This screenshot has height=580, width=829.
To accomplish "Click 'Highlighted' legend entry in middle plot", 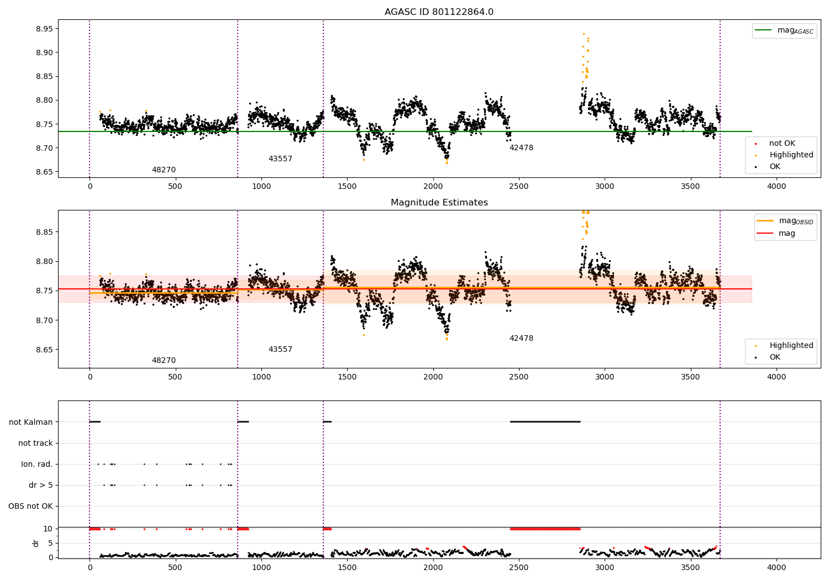I will [791, 346].
